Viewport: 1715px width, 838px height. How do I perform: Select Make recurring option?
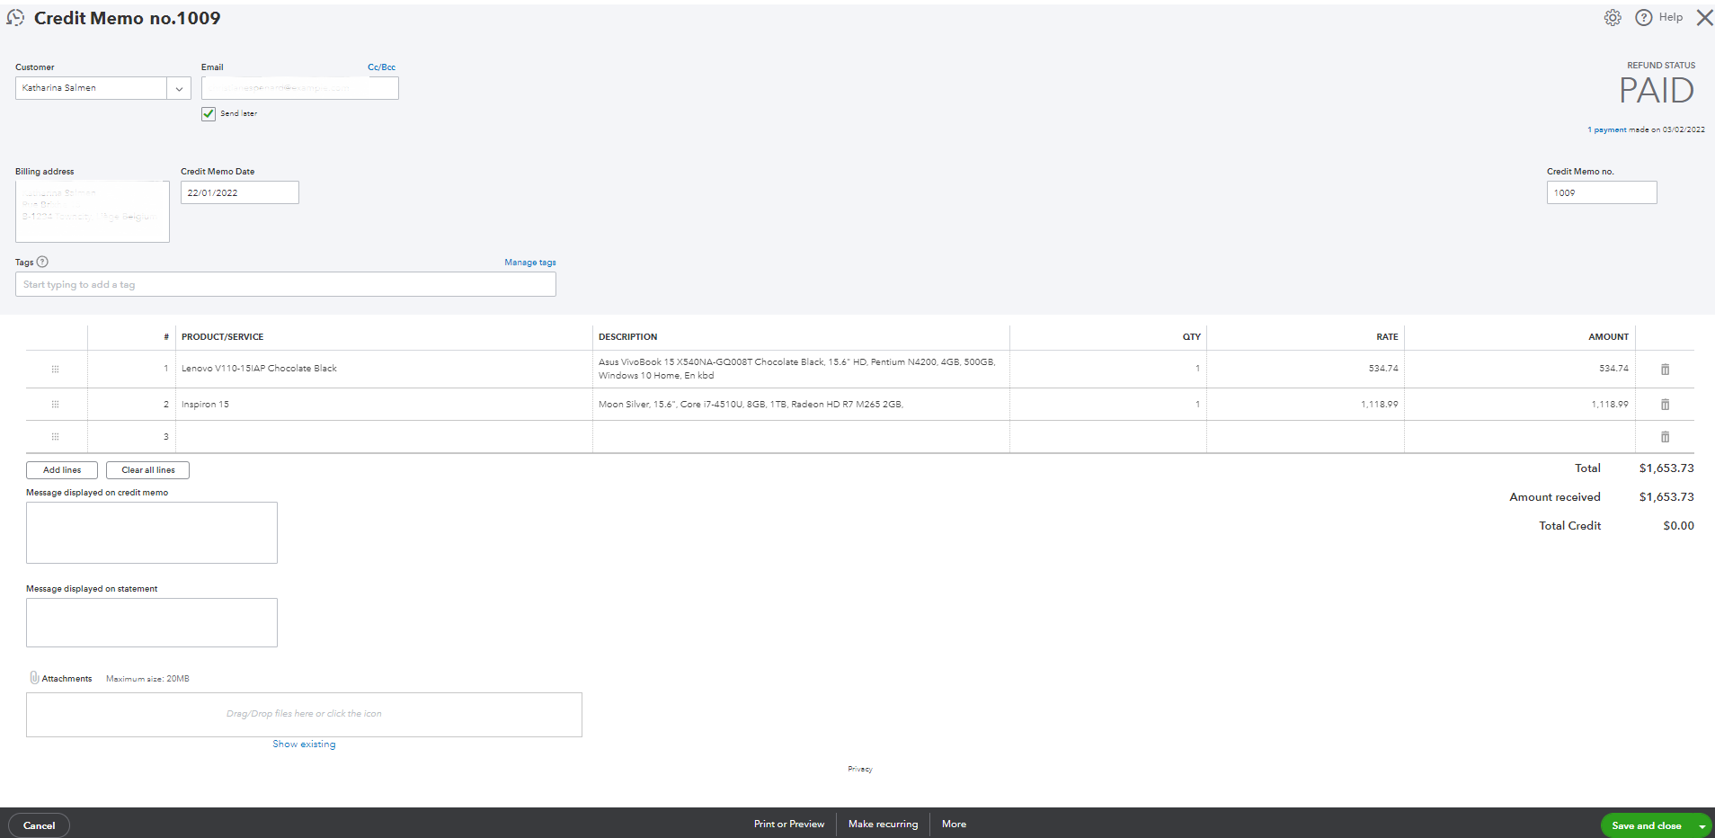(x=884, y=825)
